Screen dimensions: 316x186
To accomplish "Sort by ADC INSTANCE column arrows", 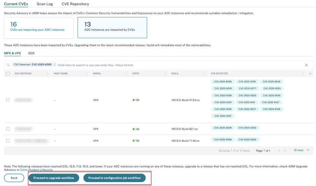I will (47, 74).
